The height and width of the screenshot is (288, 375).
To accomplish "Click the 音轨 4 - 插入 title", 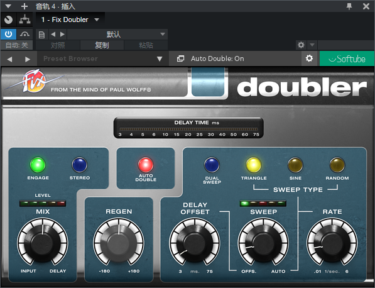I will pyautogui.click(x=55, y=6).
